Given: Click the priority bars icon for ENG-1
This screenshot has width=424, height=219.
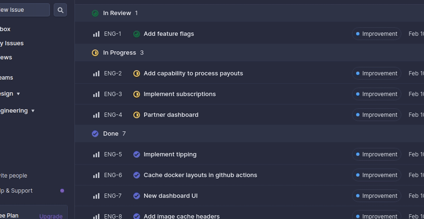Looking at the screenshot, I should pyautogui.click(x=96, y=34).
